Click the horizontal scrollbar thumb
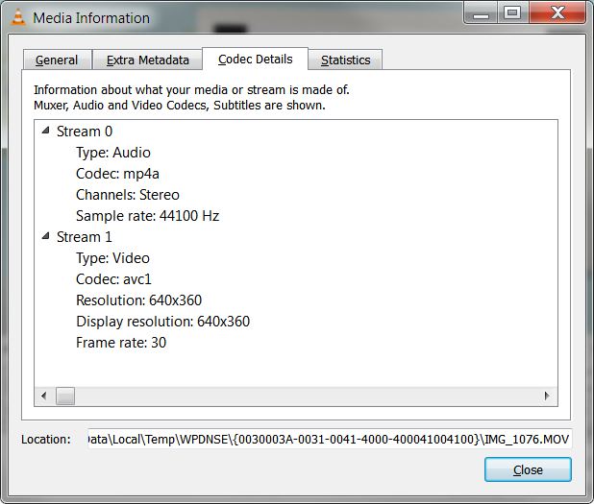The width and height of the screenshot is (594, 504). (65, 396)
